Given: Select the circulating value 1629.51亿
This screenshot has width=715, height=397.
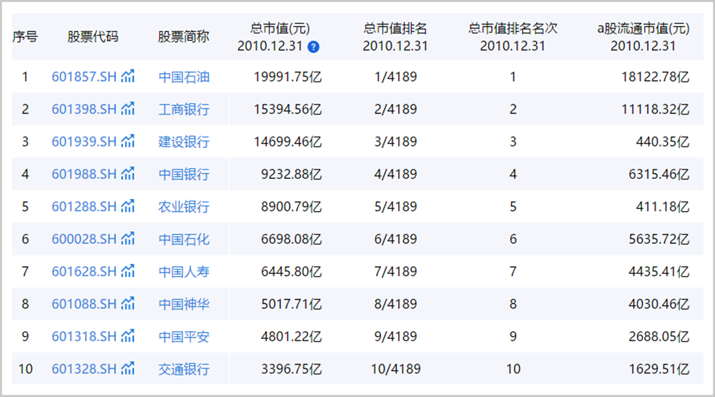Looking at the screenshot, I should pos(659,368).
